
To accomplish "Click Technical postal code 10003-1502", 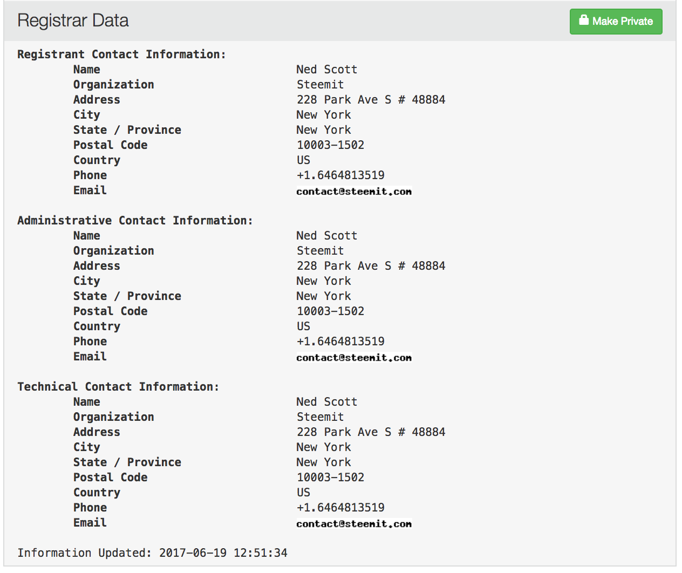I will (330, 477).
